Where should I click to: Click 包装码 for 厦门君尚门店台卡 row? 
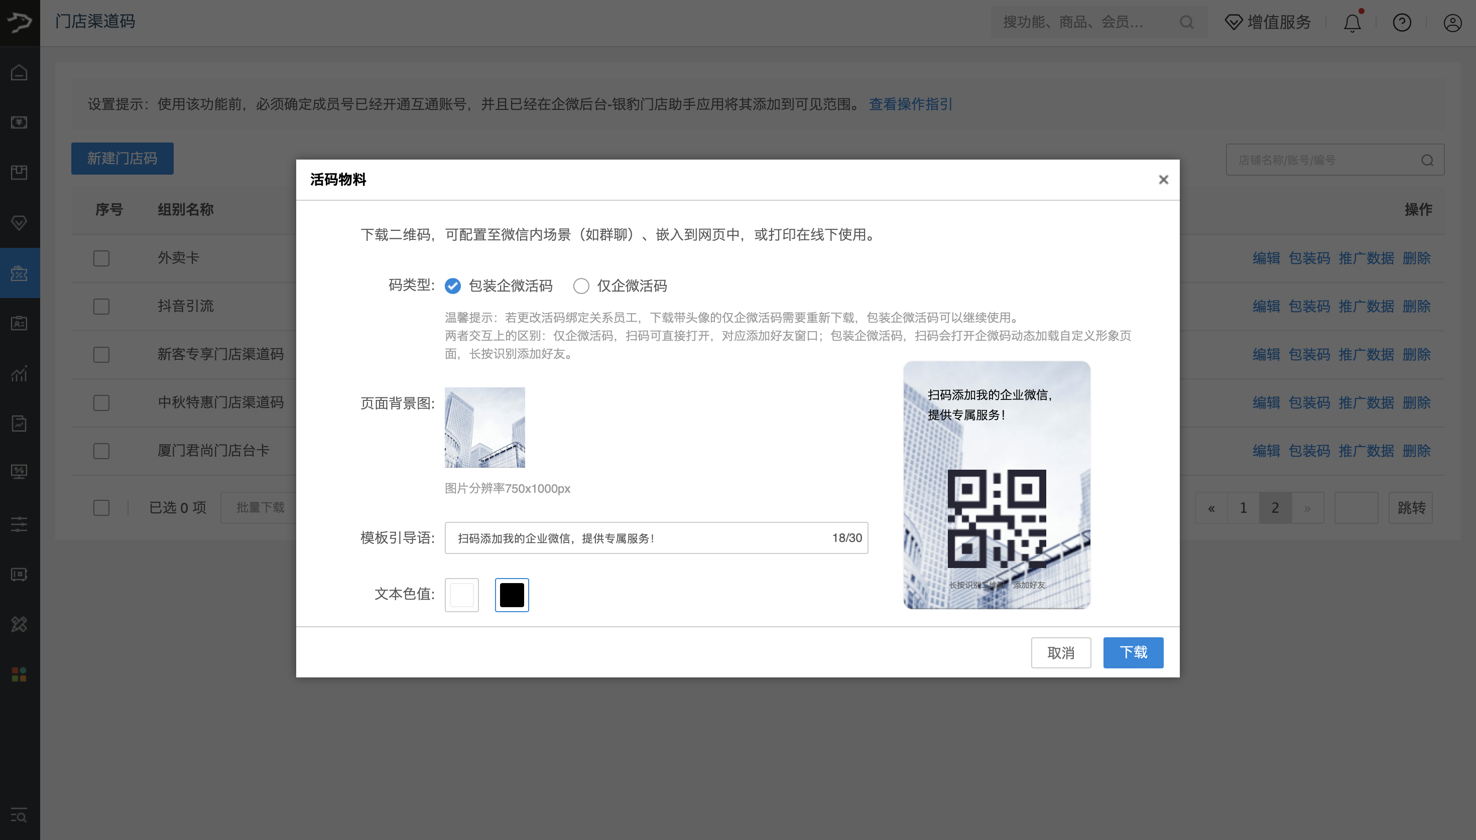1309,451
